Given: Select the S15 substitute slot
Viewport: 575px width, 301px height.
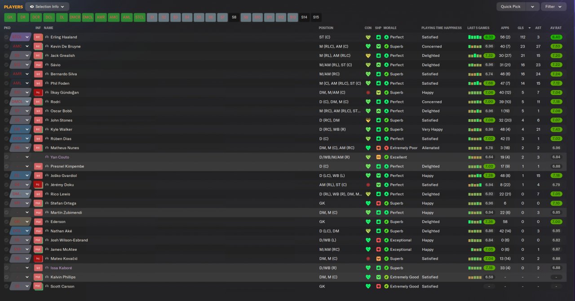Looking at the screenshot, I should [316, 17].
